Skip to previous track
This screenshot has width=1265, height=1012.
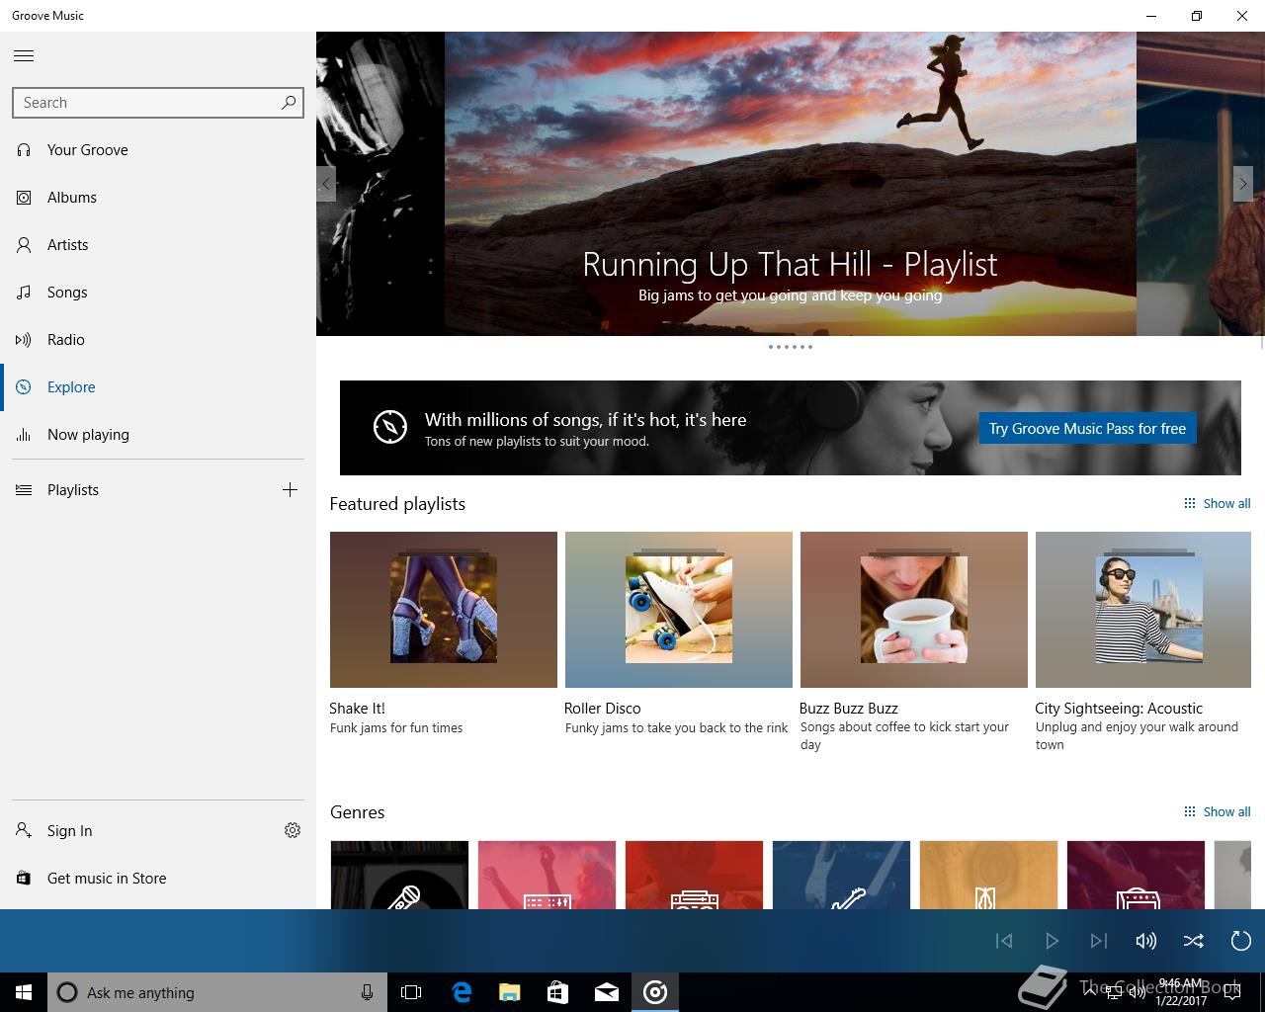tap(1004, 941)
